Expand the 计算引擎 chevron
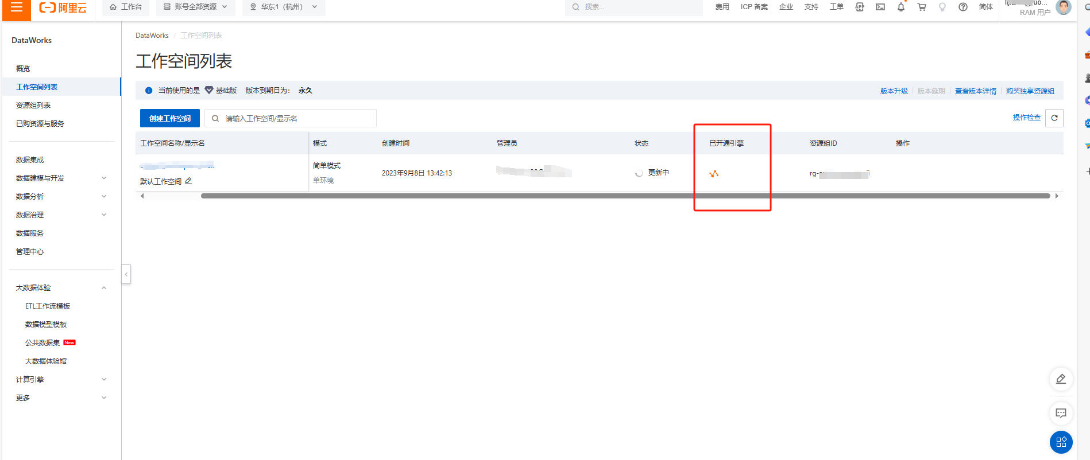The height and width of the screenshot is (460, 1090). click(x=104, y=380)
